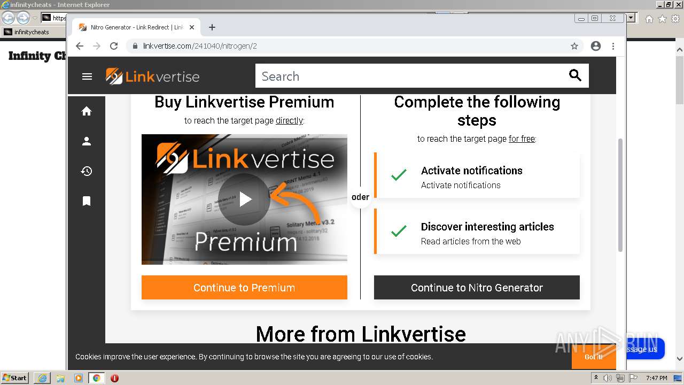Open the Chrome user account icon
The height and width of the screenshot is (385, 684).
click(x=596, y=46)
